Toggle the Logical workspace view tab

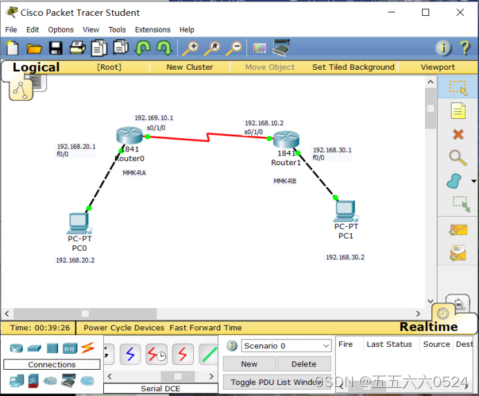point(36,68)
